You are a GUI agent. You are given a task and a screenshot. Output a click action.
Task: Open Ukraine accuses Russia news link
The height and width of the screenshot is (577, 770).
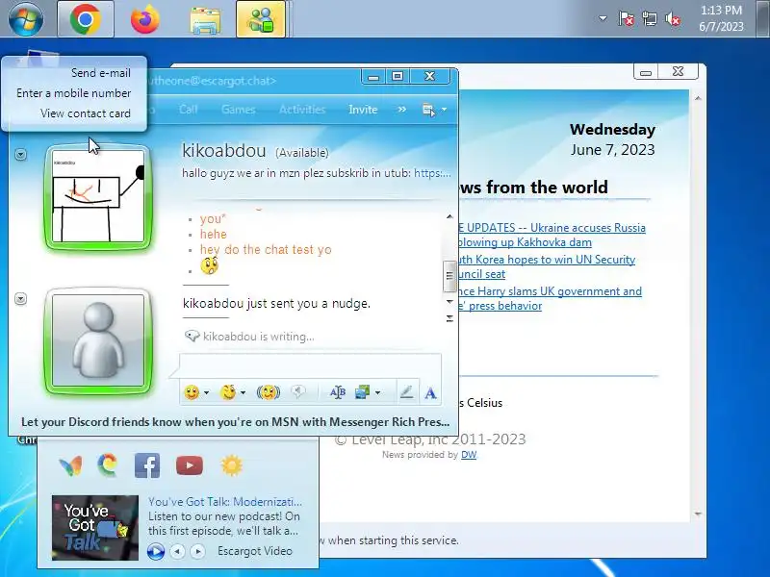pyautogui.click(x=550, y=235)
